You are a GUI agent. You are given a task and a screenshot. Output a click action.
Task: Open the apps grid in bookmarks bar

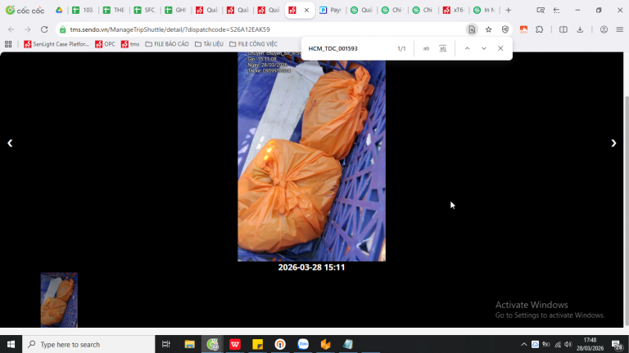pos(8,44)
